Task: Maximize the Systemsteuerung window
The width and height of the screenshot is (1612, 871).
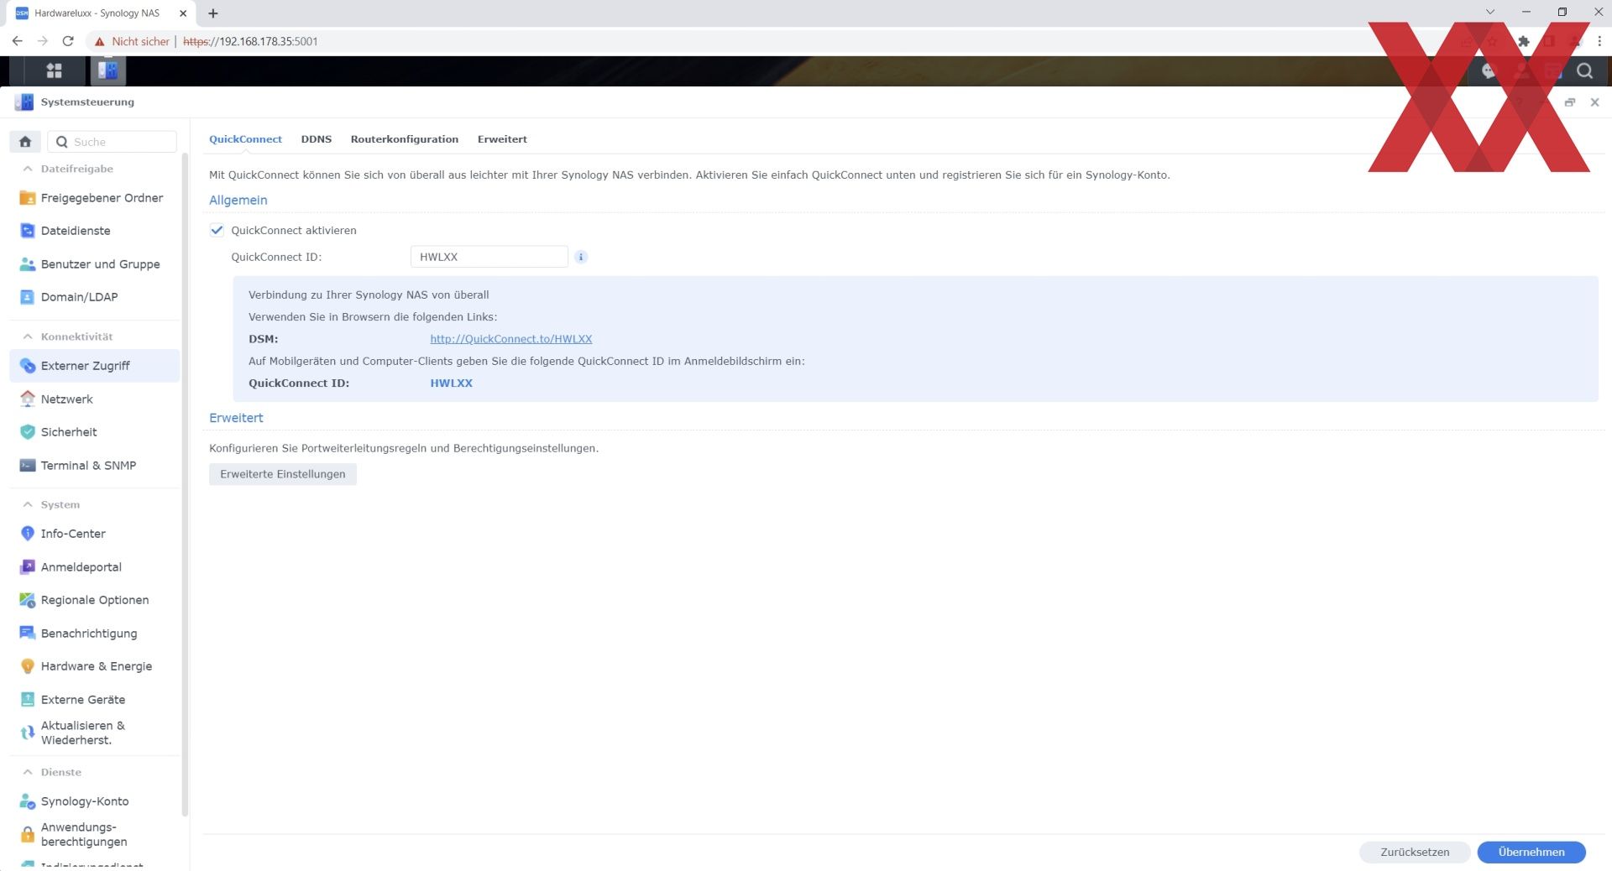Action: pos(1569,102)
